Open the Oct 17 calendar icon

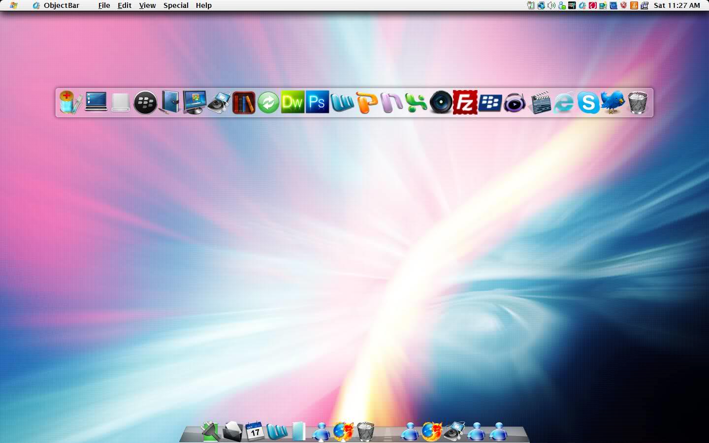255,432
